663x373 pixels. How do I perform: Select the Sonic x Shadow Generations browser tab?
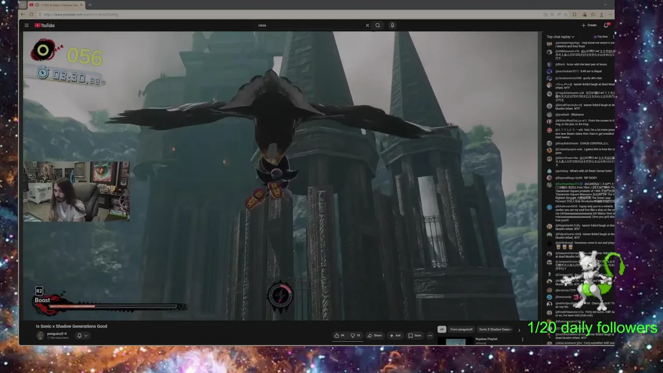click(x=56, y=5)
